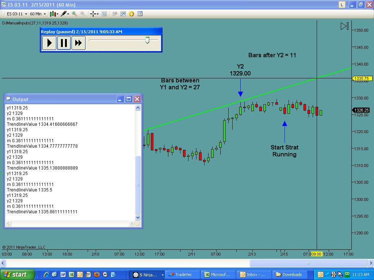Image resolution: width=374 pixels, height=280 pixels.
Task: Open the Windows start button
Action: tap(18, 275)
